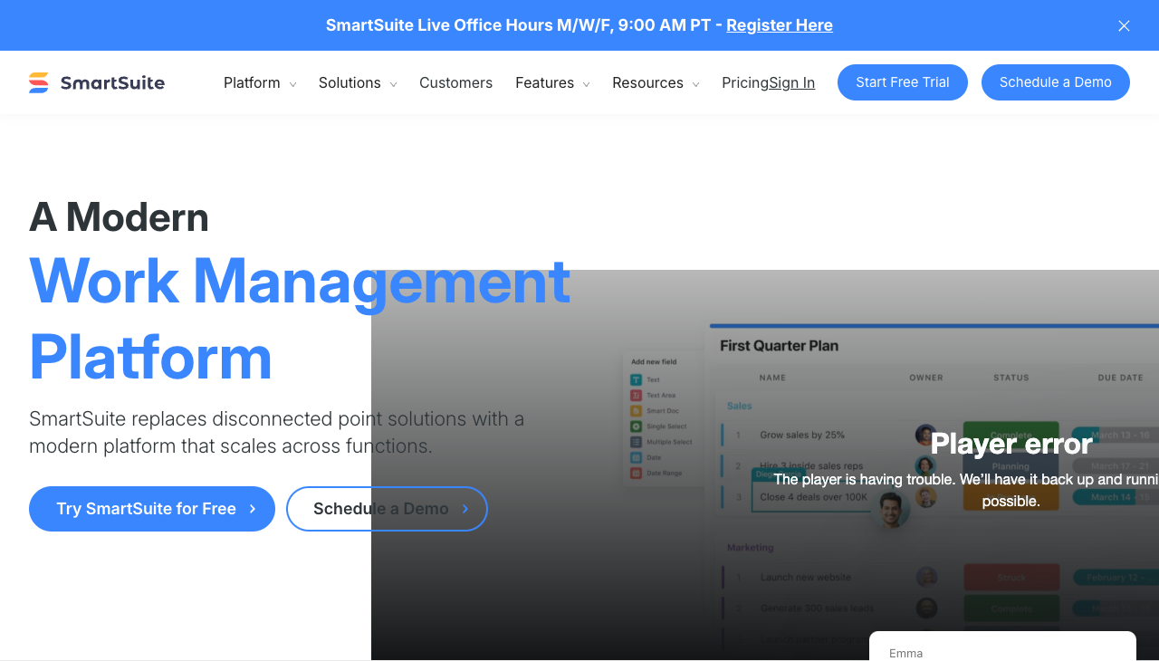Screen dimensions: 1159x661
Task: Click the STATUS column header
Action: [x=1011, y=378]
